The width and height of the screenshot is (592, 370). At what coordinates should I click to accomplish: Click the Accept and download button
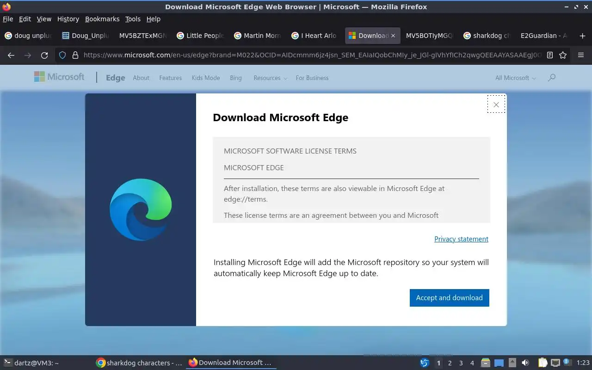pos(450,298)
